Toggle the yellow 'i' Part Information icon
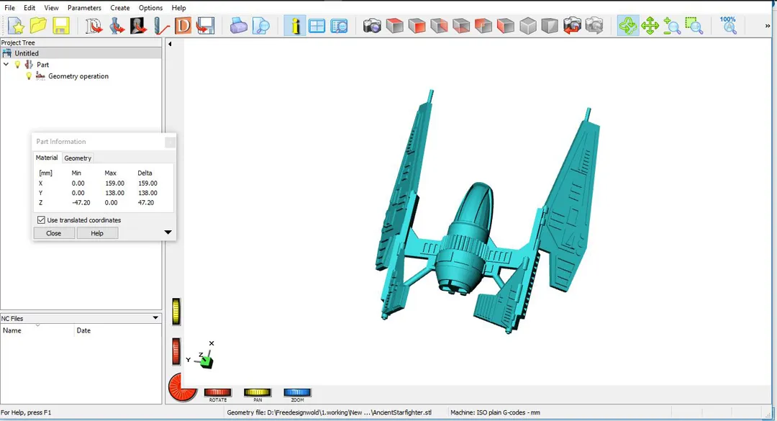Image resolution: width=777 pixels, height=421 pixels. tap(294, 26)
